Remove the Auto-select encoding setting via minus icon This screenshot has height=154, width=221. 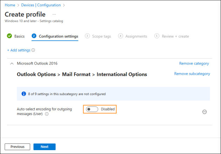(205, 112)
